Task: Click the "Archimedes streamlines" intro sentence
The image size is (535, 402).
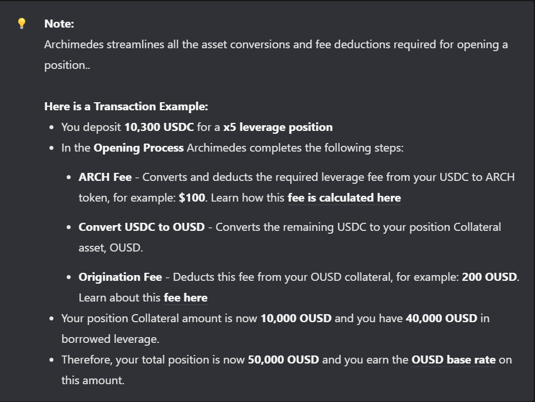Action: [276, 45]
